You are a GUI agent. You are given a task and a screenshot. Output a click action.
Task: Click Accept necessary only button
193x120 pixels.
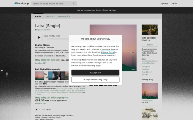pyautogui.click(x=96, y=80)
